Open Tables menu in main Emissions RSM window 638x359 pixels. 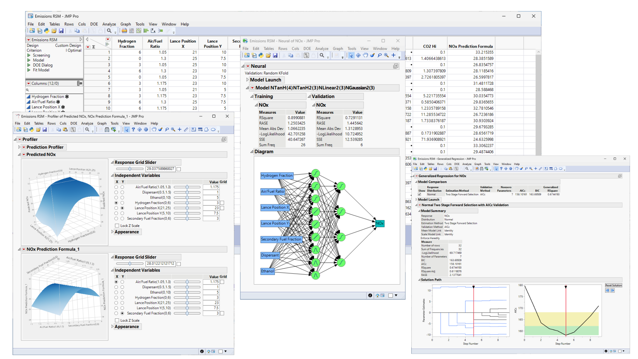(54, 24)
